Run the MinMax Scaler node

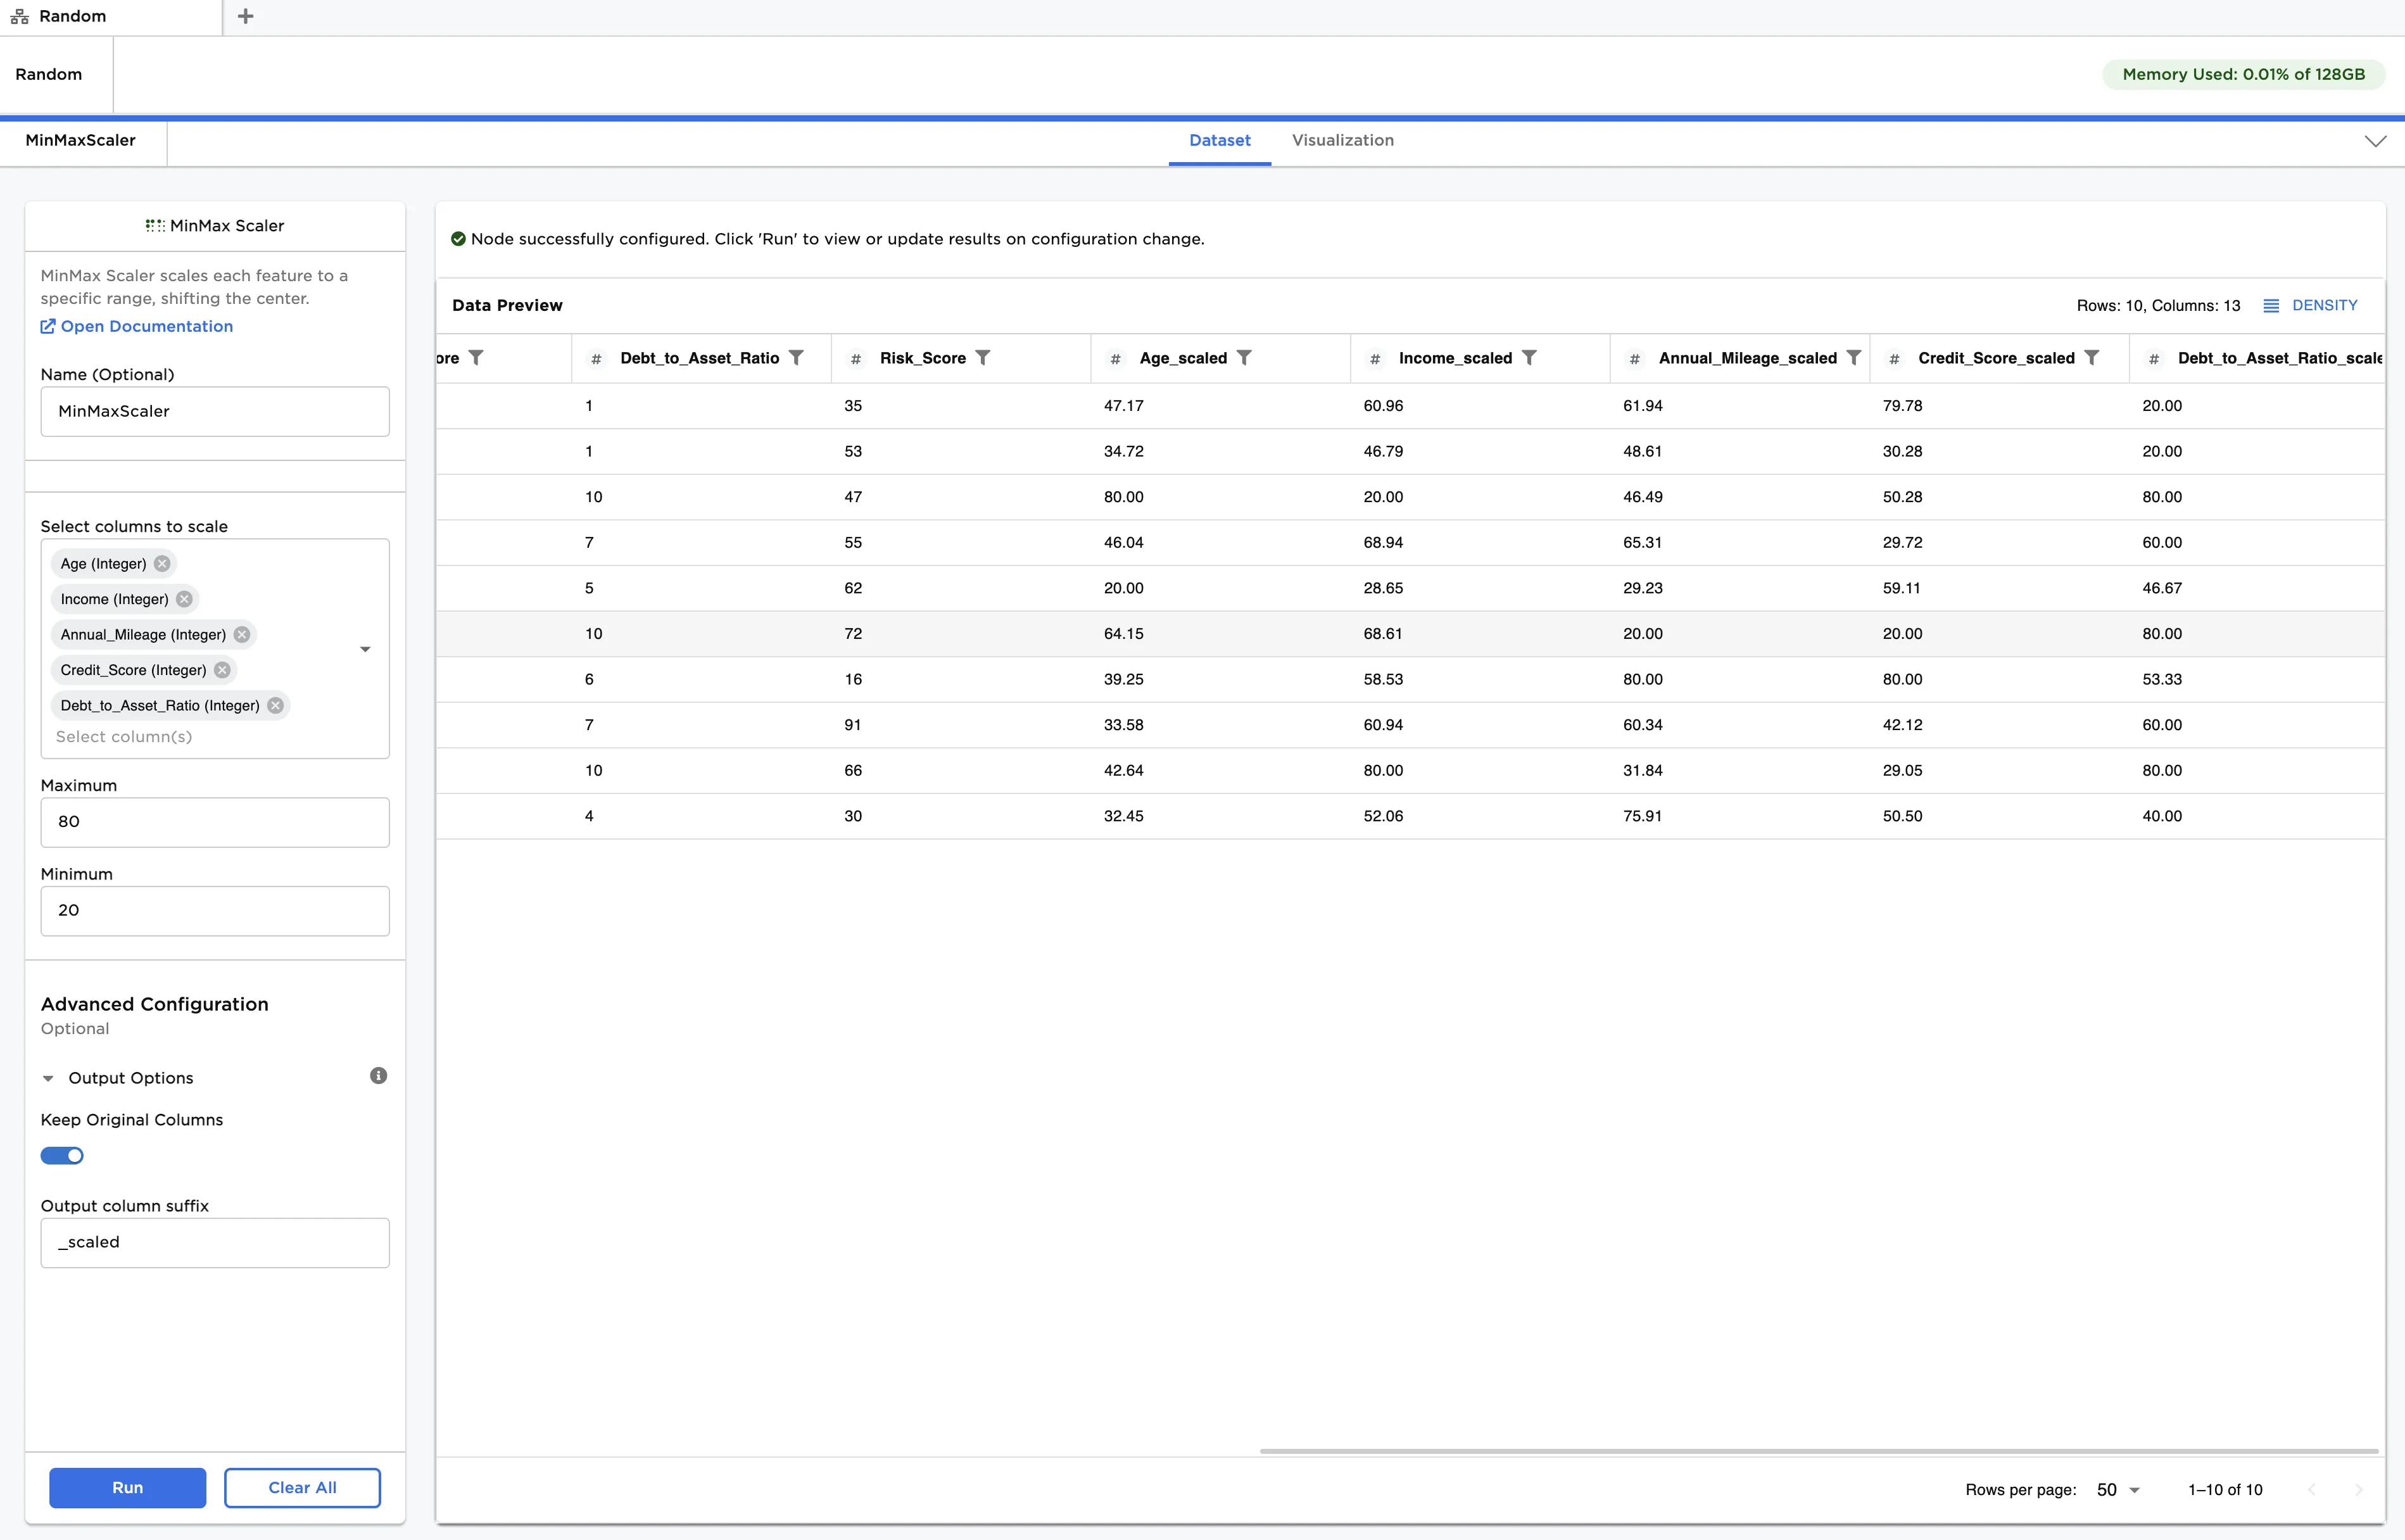pos(127,1487)
